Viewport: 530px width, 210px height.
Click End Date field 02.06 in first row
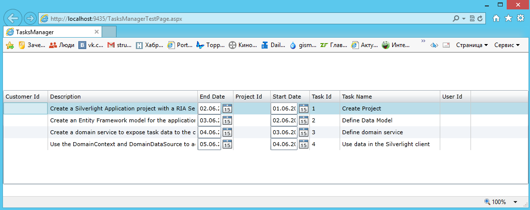[210, 108]
